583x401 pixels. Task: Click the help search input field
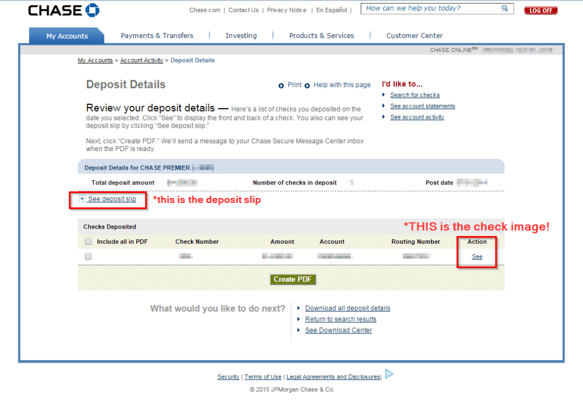[x=430, y=8]
